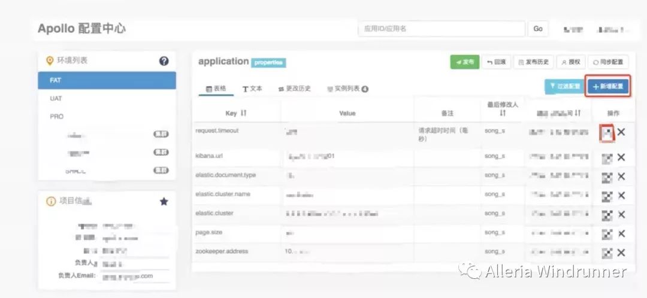Screen dimensions: 647x298
Task: Click song_s in the zookeeper.address row
Action: pos(495,251)
